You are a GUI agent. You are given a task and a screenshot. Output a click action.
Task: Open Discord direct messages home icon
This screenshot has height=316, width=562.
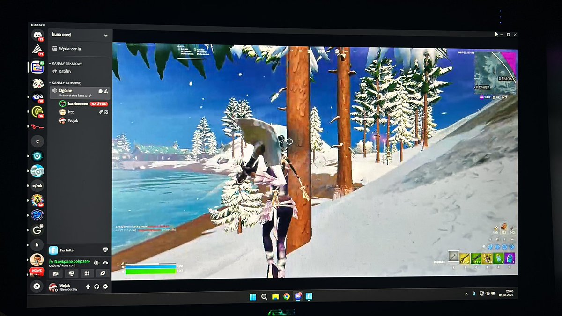(x=37, y=35)
